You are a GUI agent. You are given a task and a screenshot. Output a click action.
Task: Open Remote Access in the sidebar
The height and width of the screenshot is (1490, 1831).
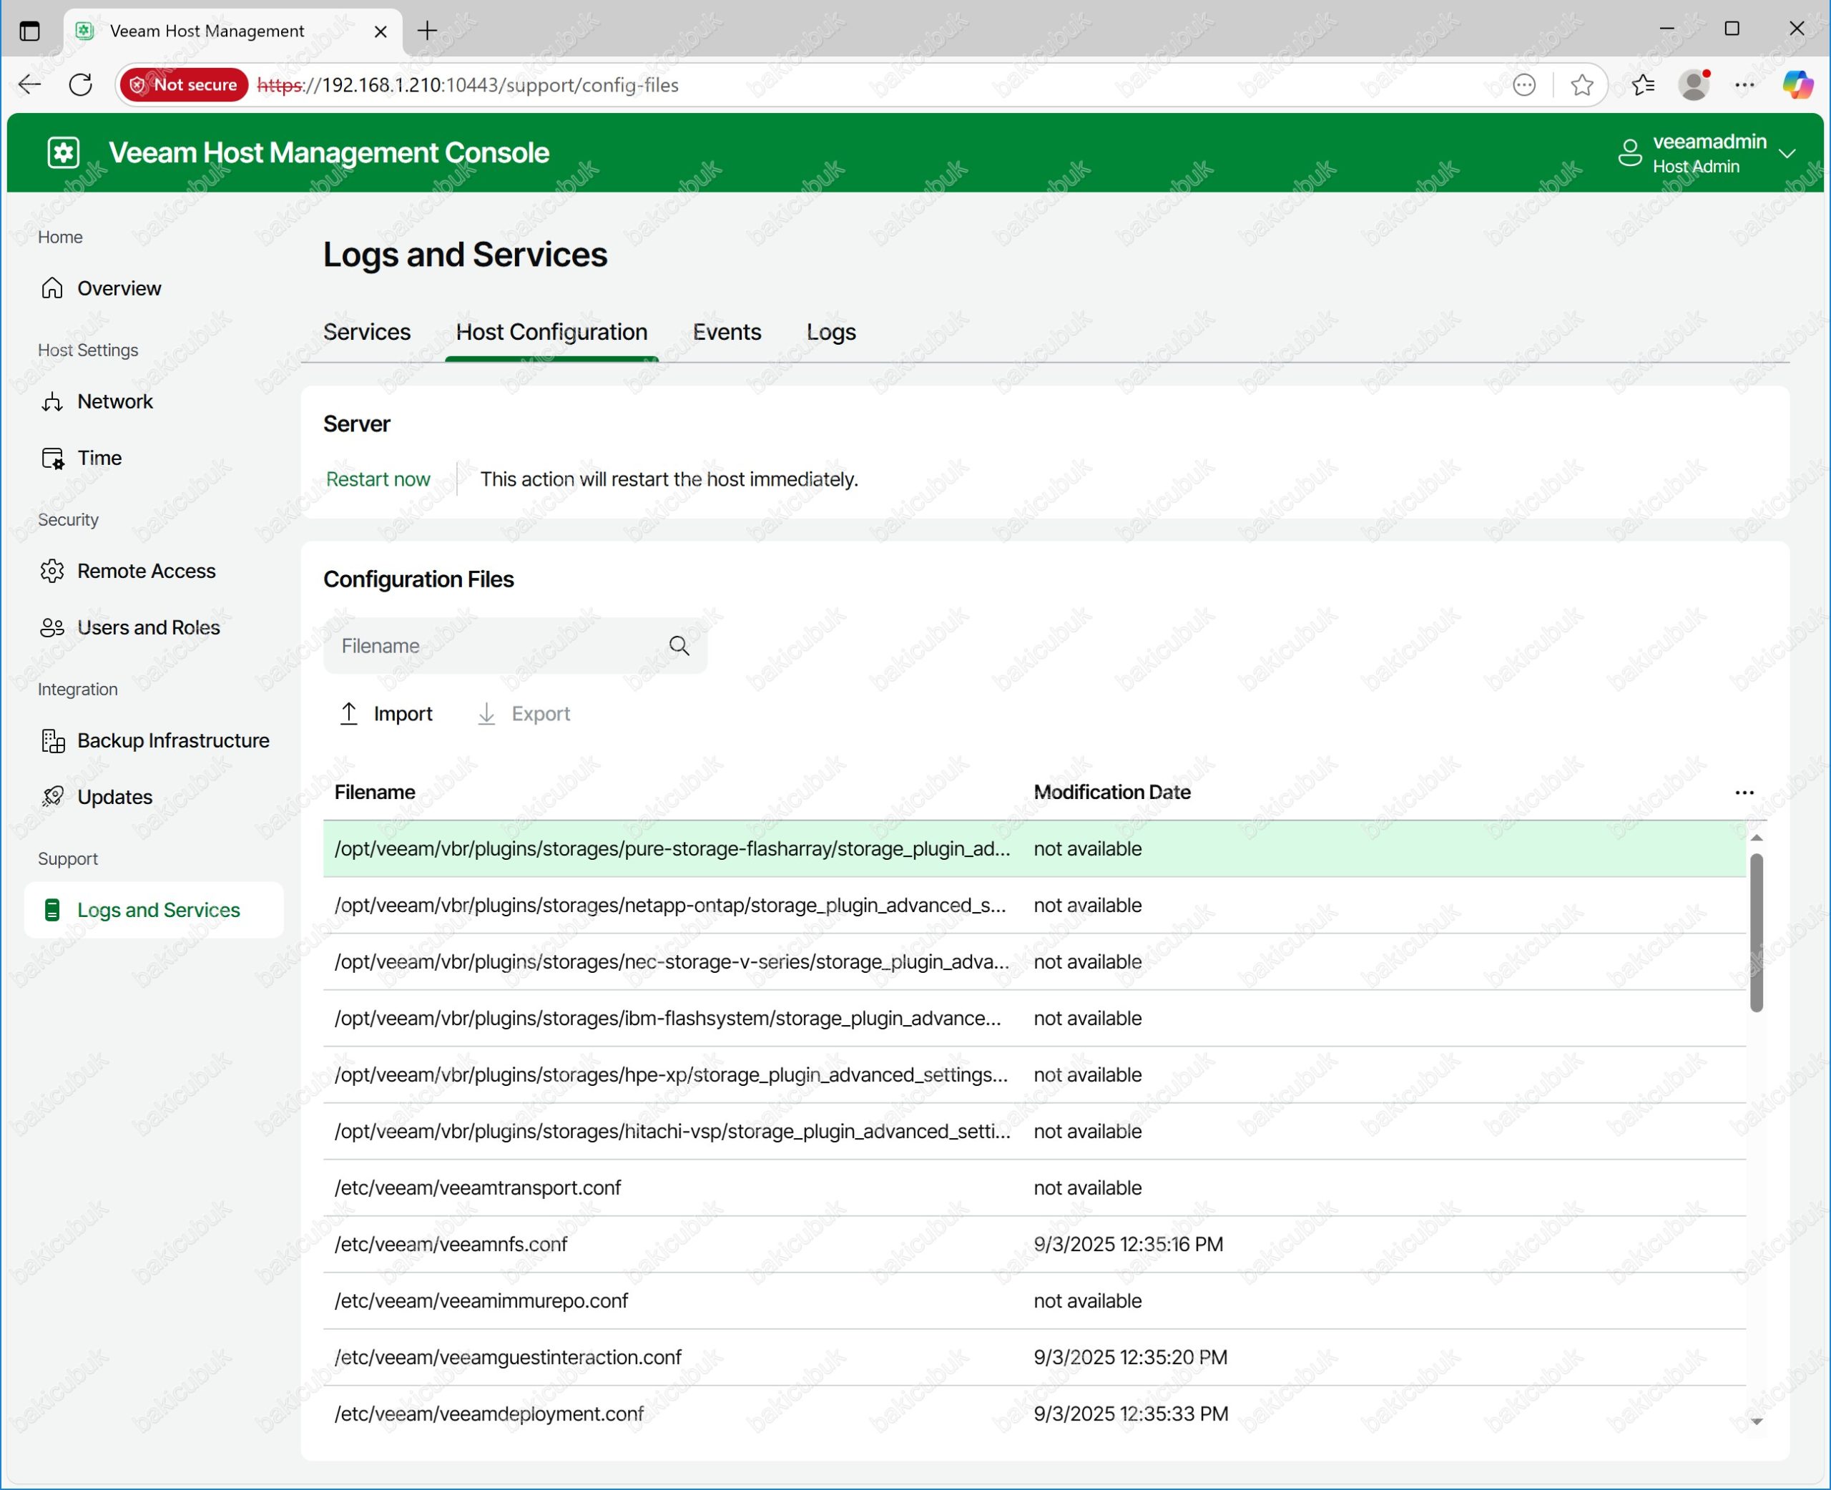click(154, 571)
